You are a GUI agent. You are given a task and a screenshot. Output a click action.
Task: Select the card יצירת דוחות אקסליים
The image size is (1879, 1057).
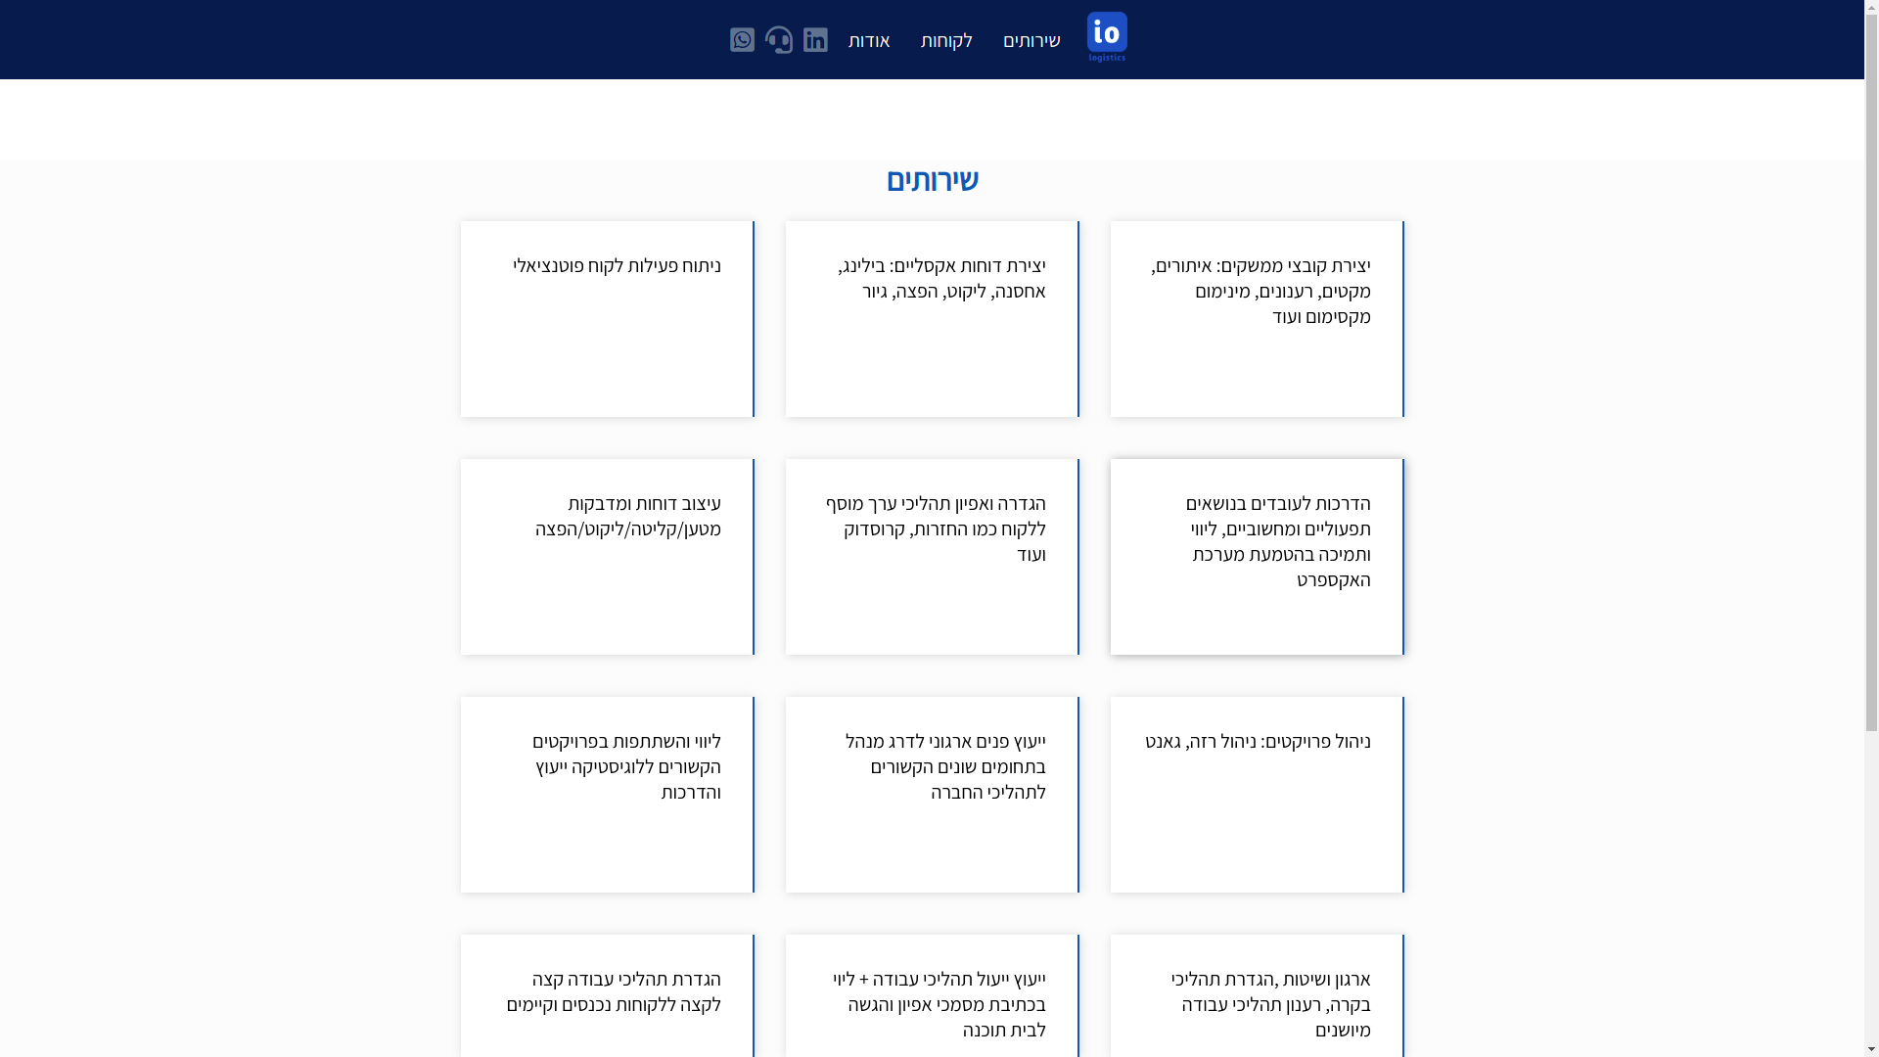tap(933, 319)
